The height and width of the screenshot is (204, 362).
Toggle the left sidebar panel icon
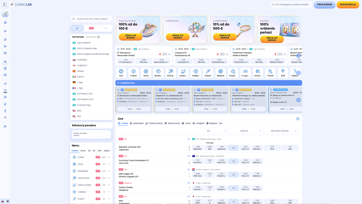5,5
